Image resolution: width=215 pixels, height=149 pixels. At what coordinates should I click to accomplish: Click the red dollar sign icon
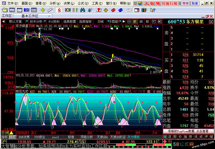59,10
